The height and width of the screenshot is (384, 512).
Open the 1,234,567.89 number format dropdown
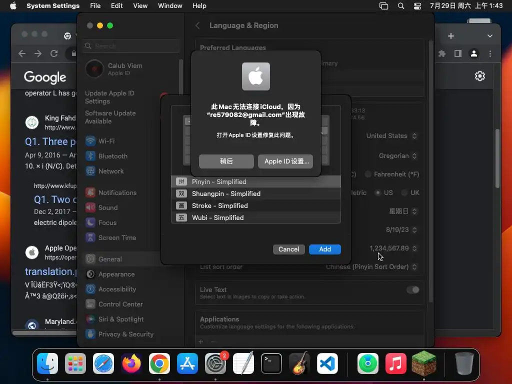click(x=393, y=248)
